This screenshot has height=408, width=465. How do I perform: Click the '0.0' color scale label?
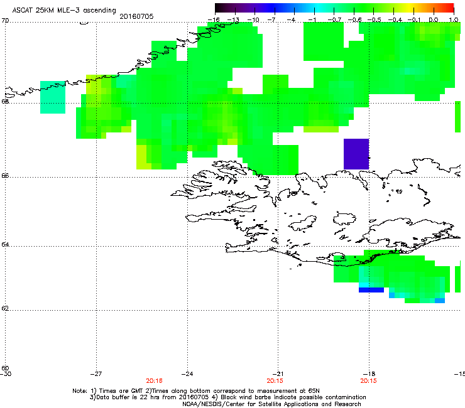[434, 20]
